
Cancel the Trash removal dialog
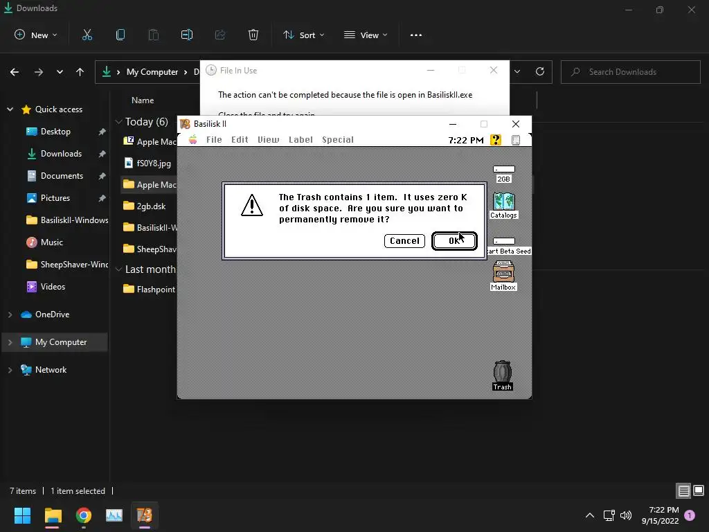pos(404,240)
